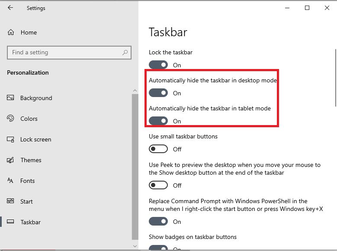Click sidebar scroll up arrow
The image size is (337, 251).
point(135,91)
